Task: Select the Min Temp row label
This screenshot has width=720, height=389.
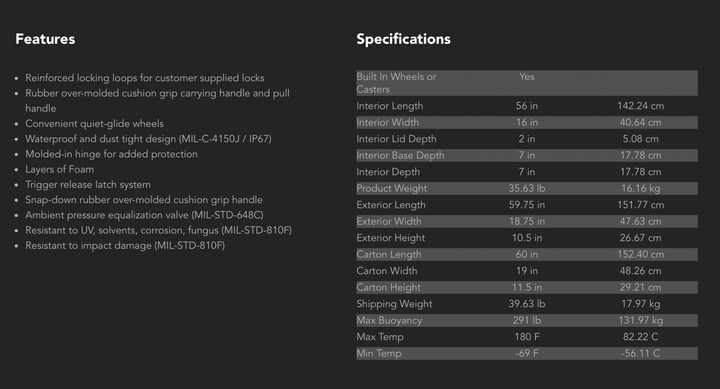Action: 379,353
